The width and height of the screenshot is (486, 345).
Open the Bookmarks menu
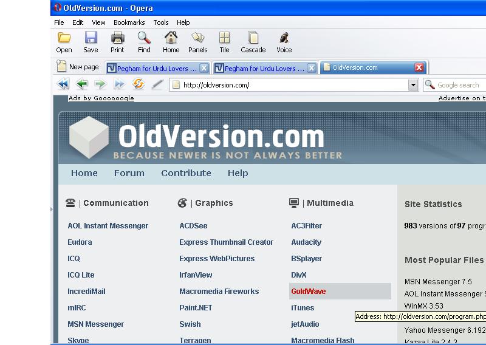tap(129, 22)
